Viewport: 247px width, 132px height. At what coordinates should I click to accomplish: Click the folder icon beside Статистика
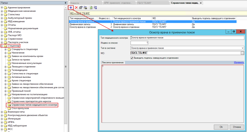(6, 15)
